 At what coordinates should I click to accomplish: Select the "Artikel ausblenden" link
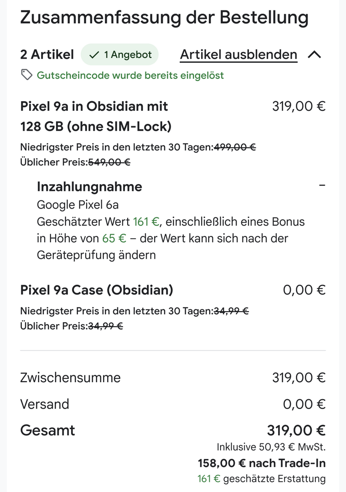tap(238, 55)
